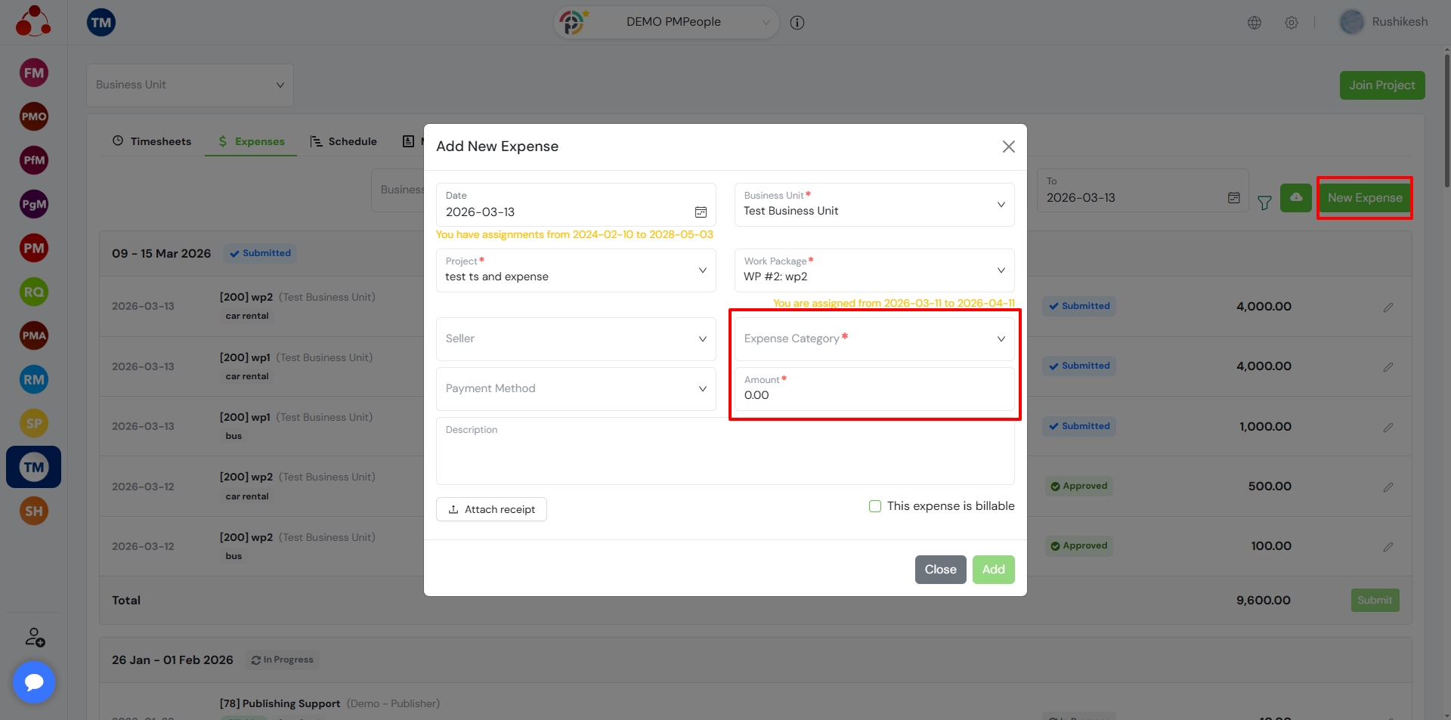The height and width of the screenshot is (720, 1451).
Task: Switch to the Schedule tab
Action: (344, 141)
